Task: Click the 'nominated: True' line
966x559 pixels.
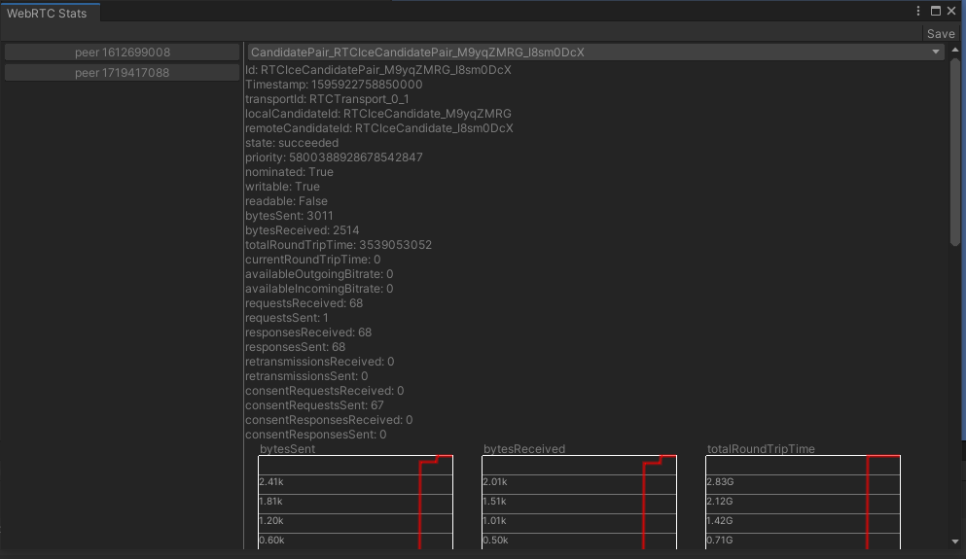Action: pos(290,172)
